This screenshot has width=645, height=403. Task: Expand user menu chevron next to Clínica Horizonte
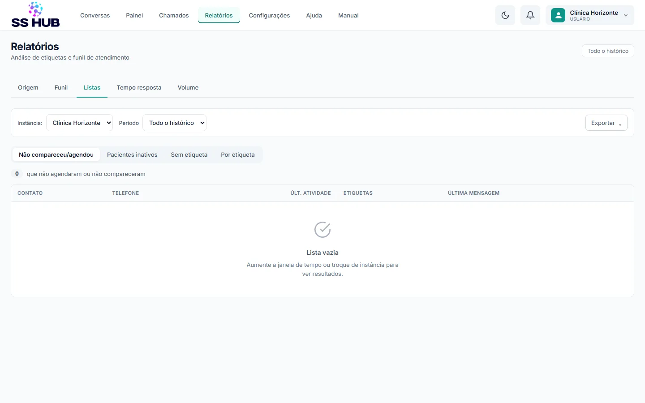(x=626, y=15)
